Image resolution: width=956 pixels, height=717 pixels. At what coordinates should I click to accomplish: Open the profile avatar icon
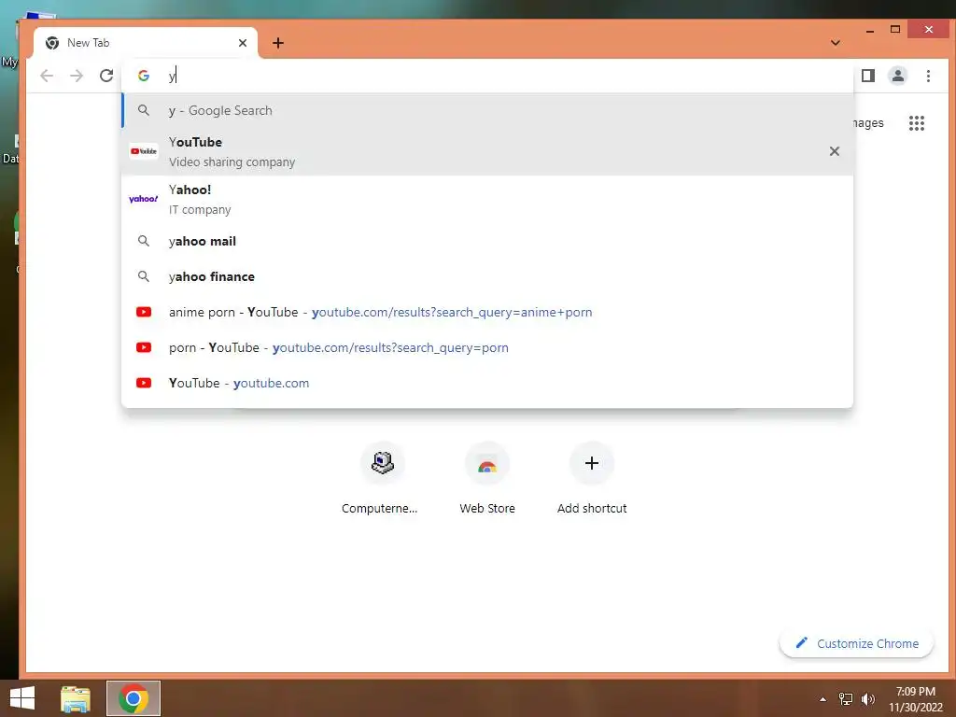point(897,76)
